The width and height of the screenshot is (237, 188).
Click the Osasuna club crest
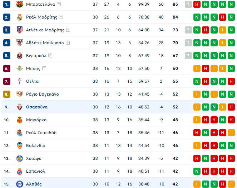(x=20, y=107)
